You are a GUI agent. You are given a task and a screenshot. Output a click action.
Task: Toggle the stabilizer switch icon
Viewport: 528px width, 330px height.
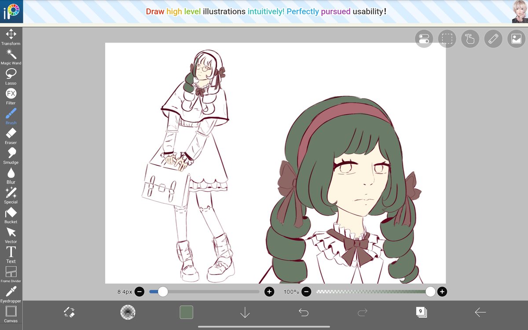tap(424, 39)
